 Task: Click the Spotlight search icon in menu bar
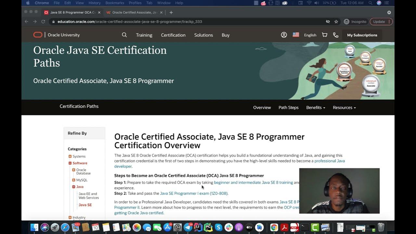point(370,3)
